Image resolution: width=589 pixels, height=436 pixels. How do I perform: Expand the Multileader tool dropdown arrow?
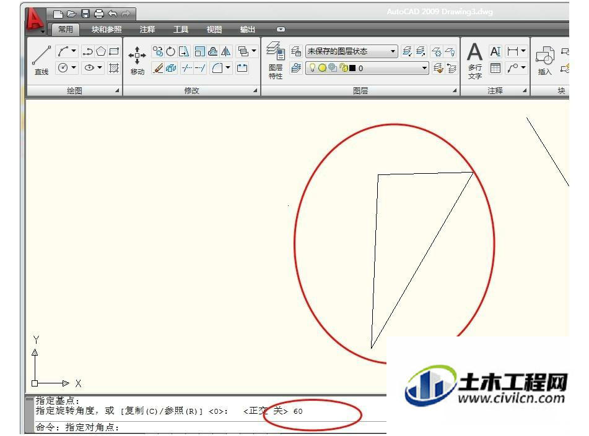pos(523,67)
